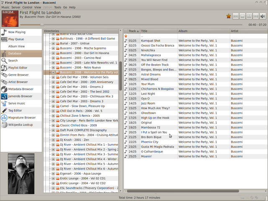
Task: Click the Database stack icon in sidebar
Action: point(4,54)
